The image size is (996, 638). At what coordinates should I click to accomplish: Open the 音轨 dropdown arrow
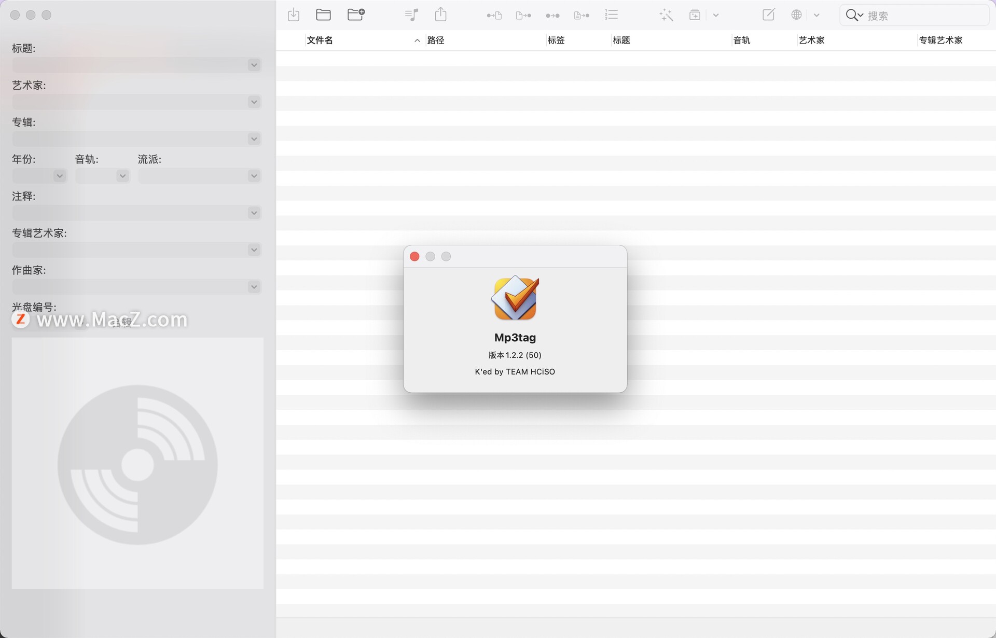point(122,176)
